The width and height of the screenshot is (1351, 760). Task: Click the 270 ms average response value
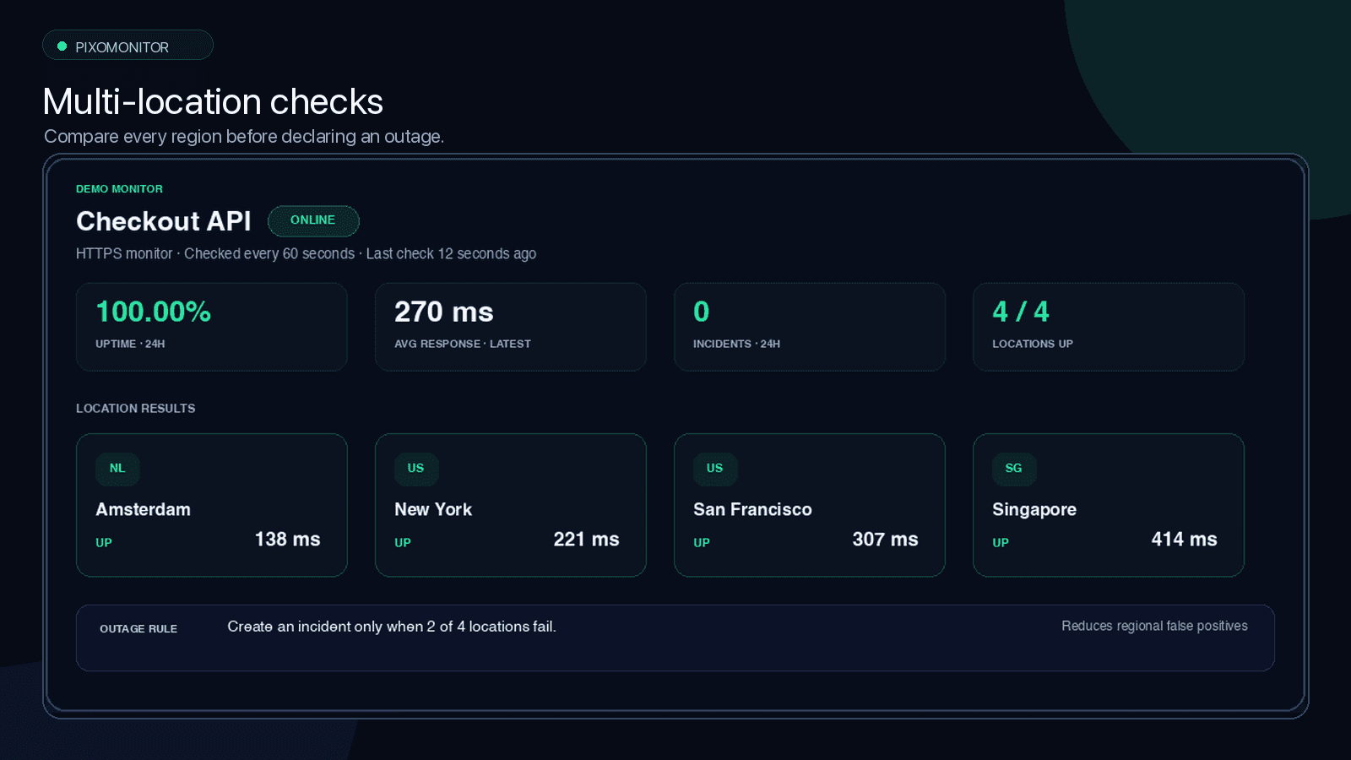(x=444, y=312)
